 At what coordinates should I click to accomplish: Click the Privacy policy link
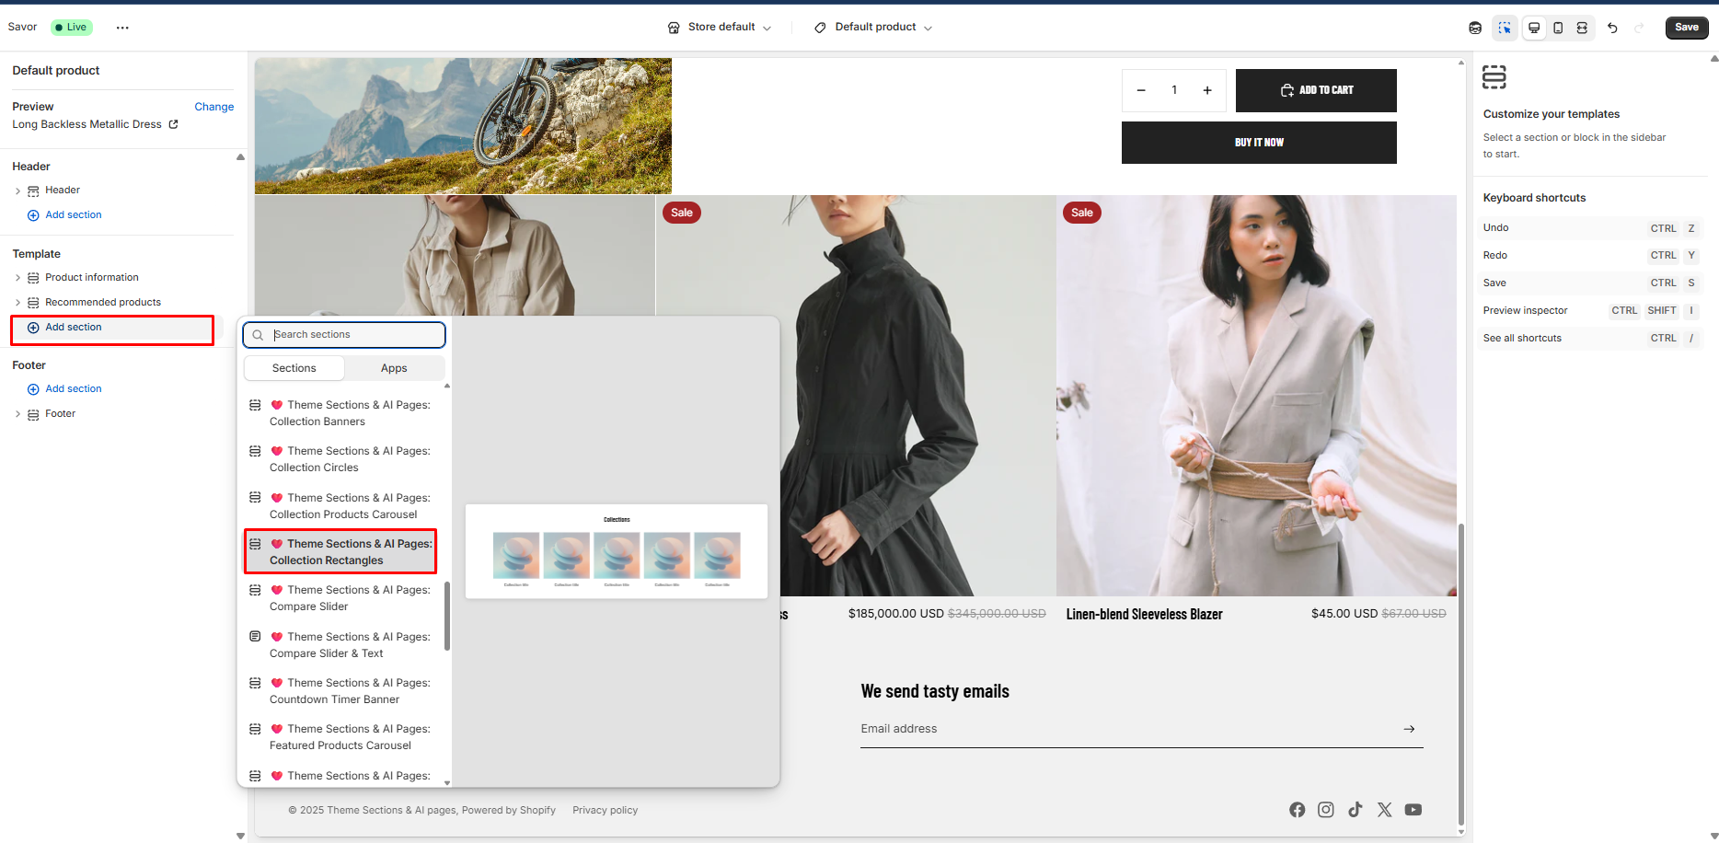click(x=605, y=811)
